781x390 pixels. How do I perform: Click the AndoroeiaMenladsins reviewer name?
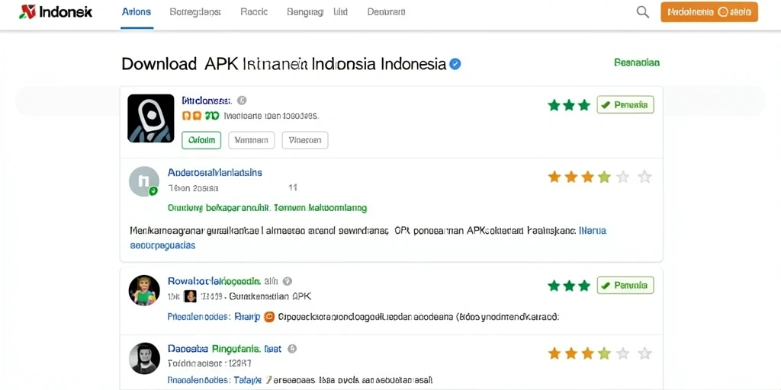(215, 173)
